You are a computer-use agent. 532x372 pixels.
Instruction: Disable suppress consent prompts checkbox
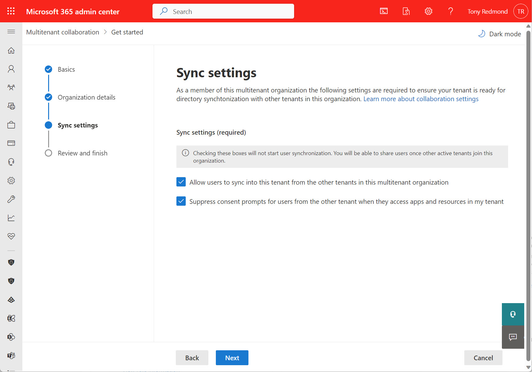(181, 201)
